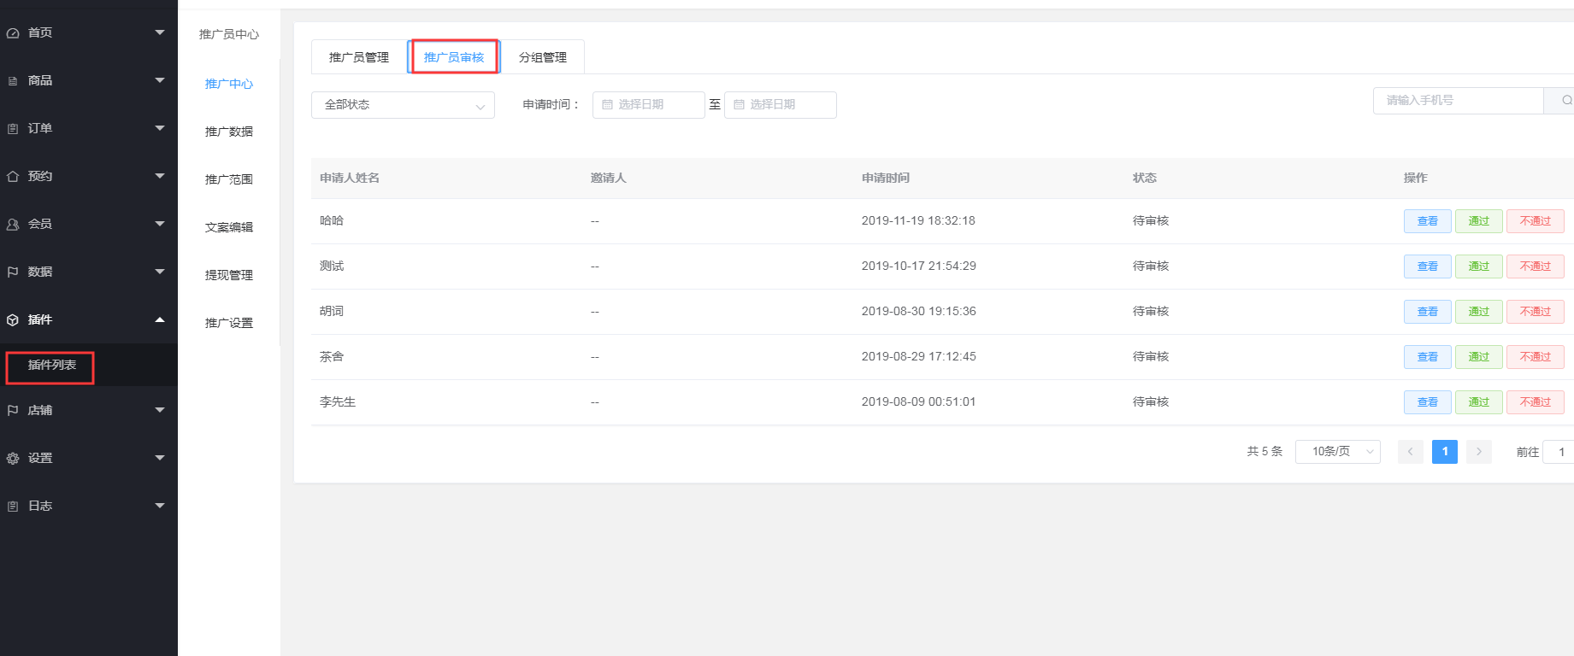Screen dimensions: 1574x656
Task: Expand the 数据 menu arrow
Action: [160, 272]
